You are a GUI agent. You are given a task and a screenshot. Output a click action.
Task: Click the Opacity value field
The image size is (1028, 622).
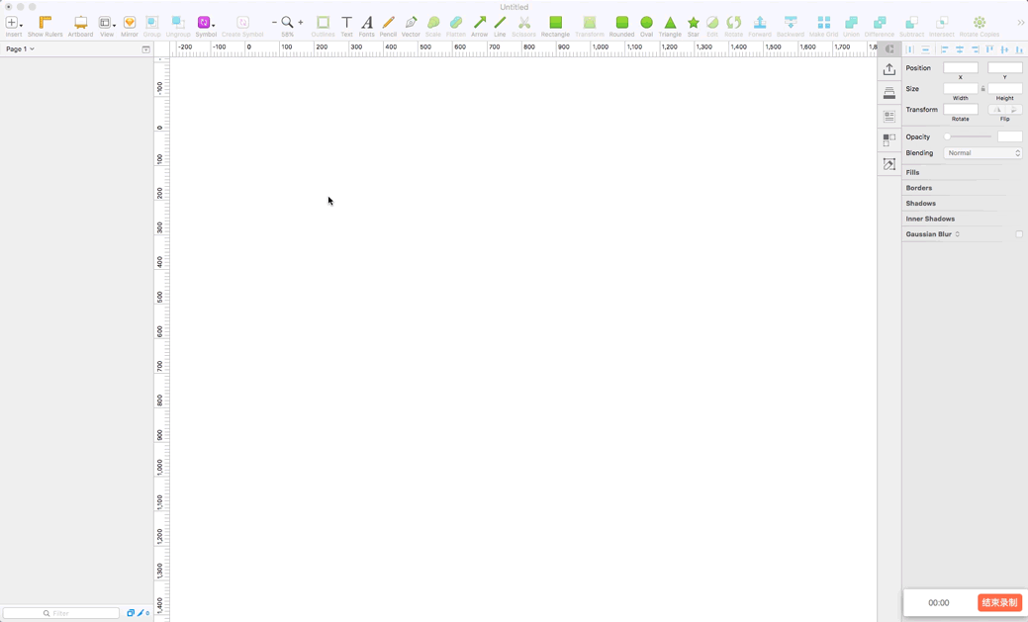point(1009,136)
